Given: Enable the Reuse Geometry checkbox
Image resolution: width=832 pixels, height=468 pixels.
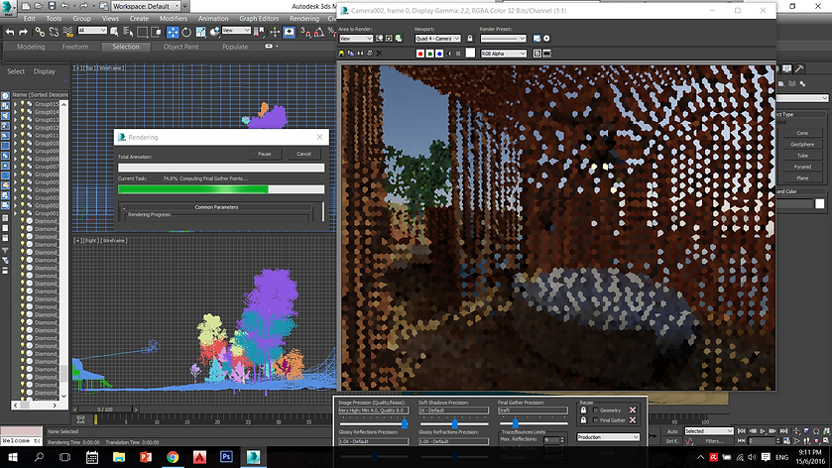Looking at the screenshot, I should pyautogui.click(x=595, y=410).
